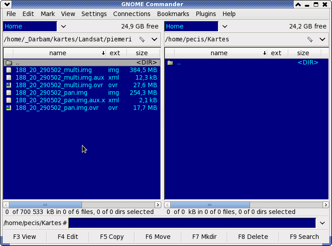Expand the right pane connection dropdown arrow
Viewport: 332px width, 246px height.
(x=225, y=26)
